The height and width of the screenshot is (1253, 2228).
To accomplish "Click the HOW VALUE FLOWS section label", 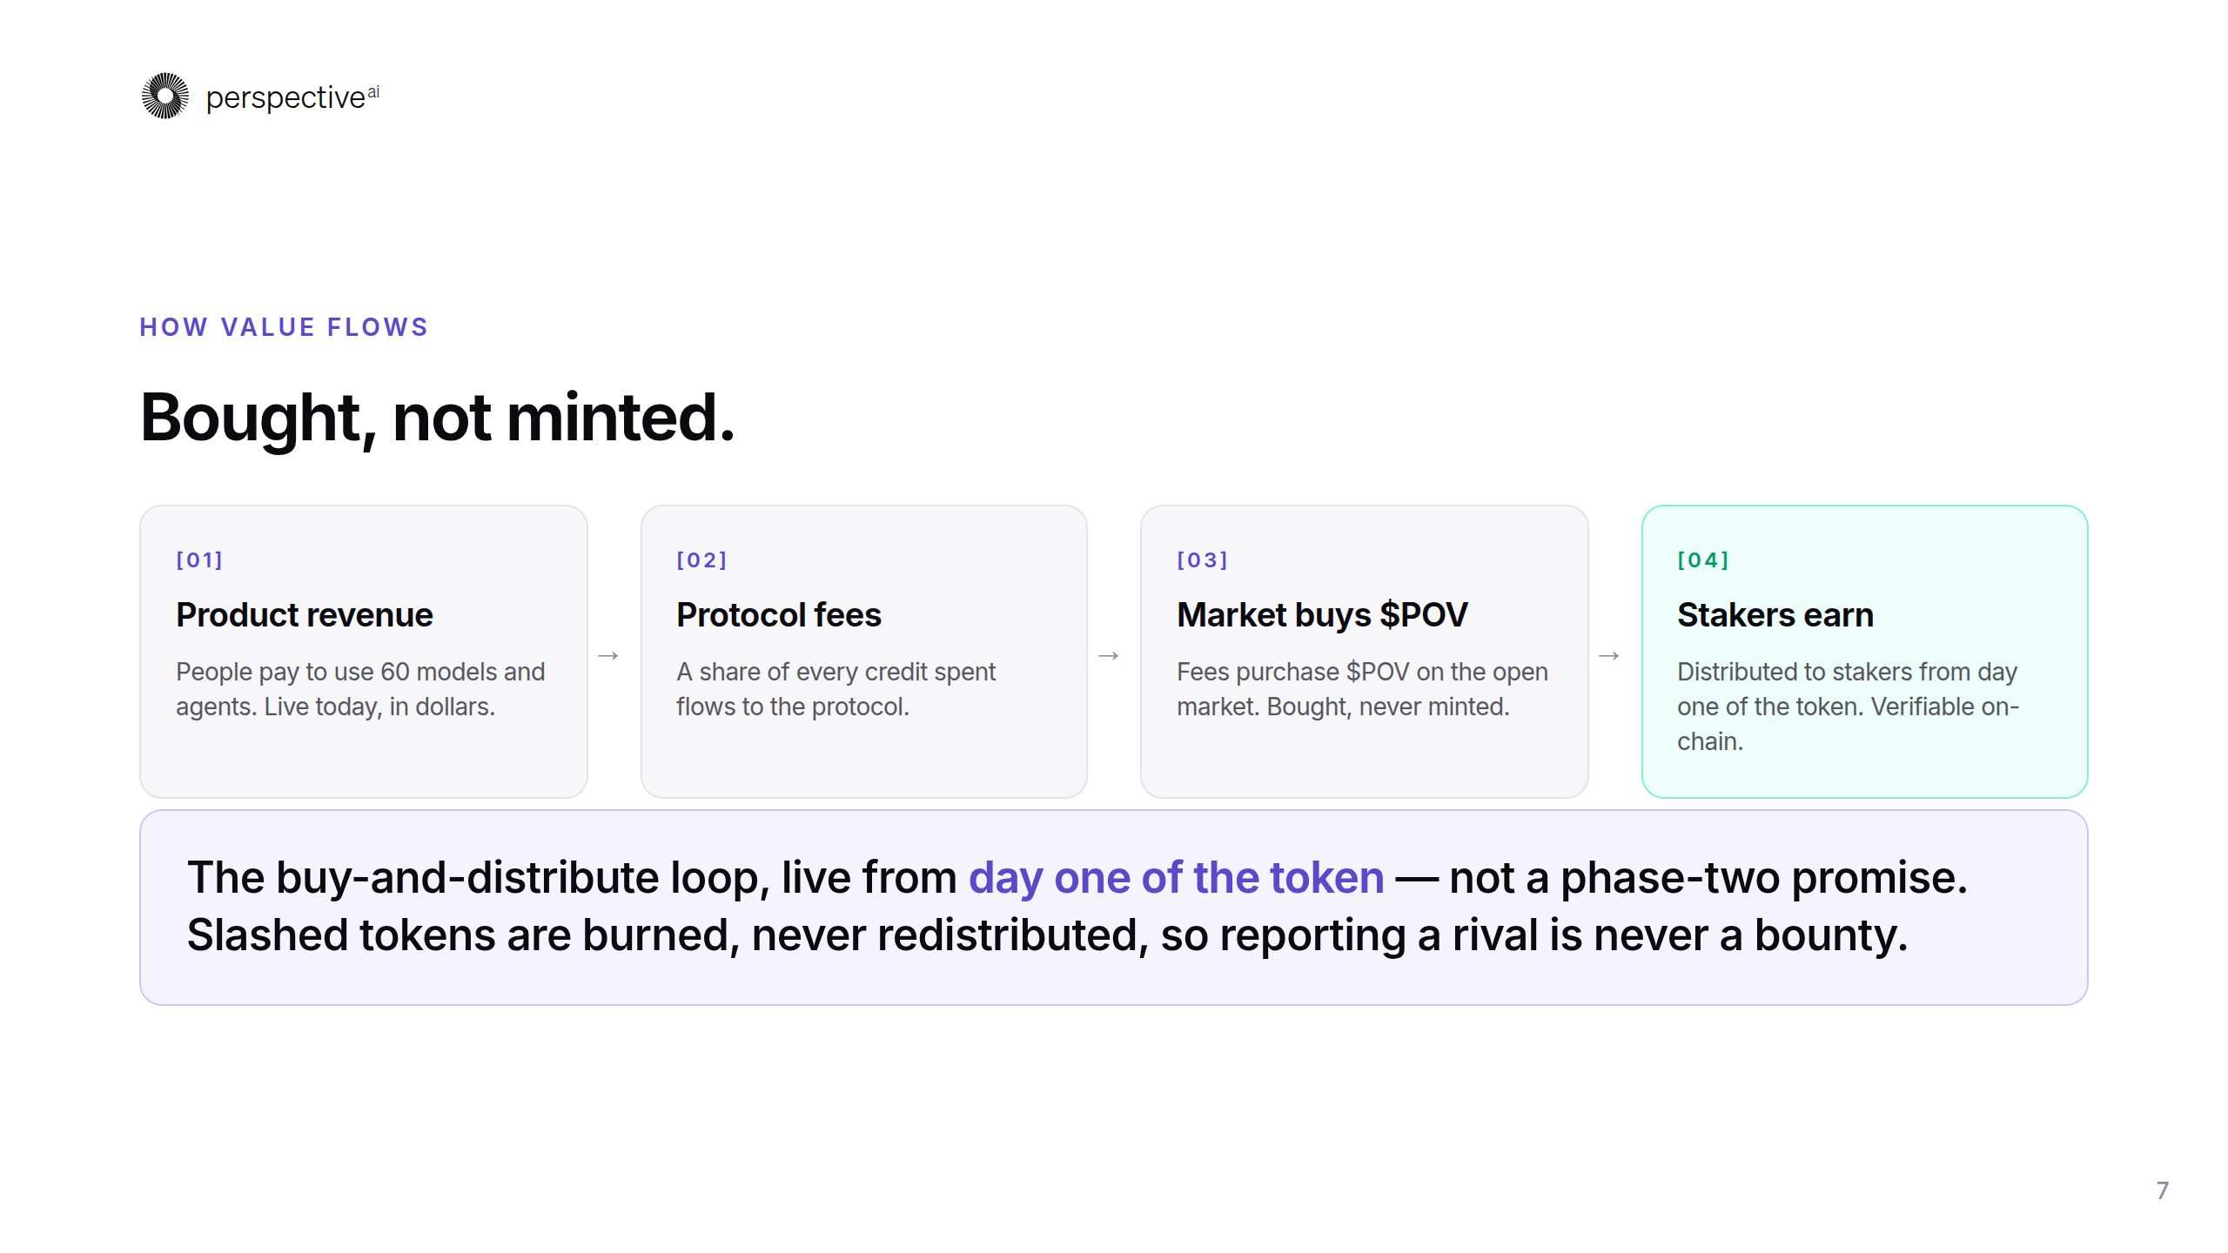I will tap(284, 327).
